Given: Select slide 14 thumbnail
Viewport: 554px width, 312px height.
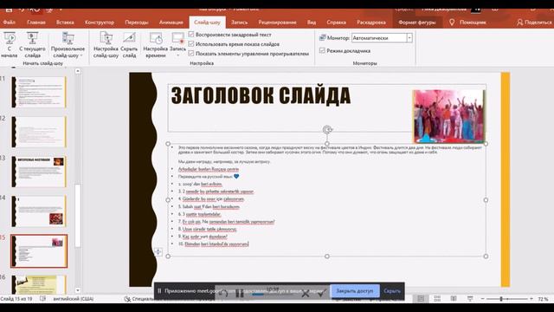Looking at the screenshot, I should click(x=39, y=211).
